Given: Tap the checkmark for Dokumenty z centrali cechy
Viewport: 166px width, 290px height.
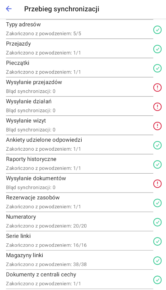Looking at the screenshot, I should click(x=157, y=280).
